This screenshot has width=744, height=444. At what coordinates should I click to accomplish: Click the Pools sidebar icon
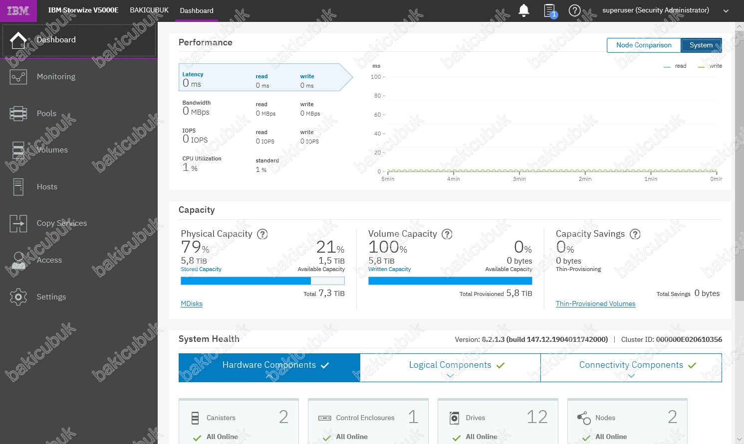pyautogui.click(x=18, y=114)
